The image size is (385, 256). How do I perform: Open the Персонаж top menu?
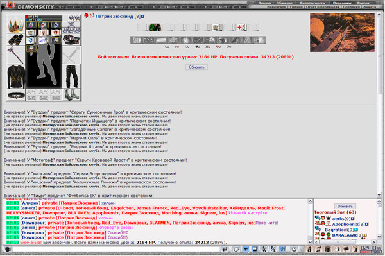342,3
